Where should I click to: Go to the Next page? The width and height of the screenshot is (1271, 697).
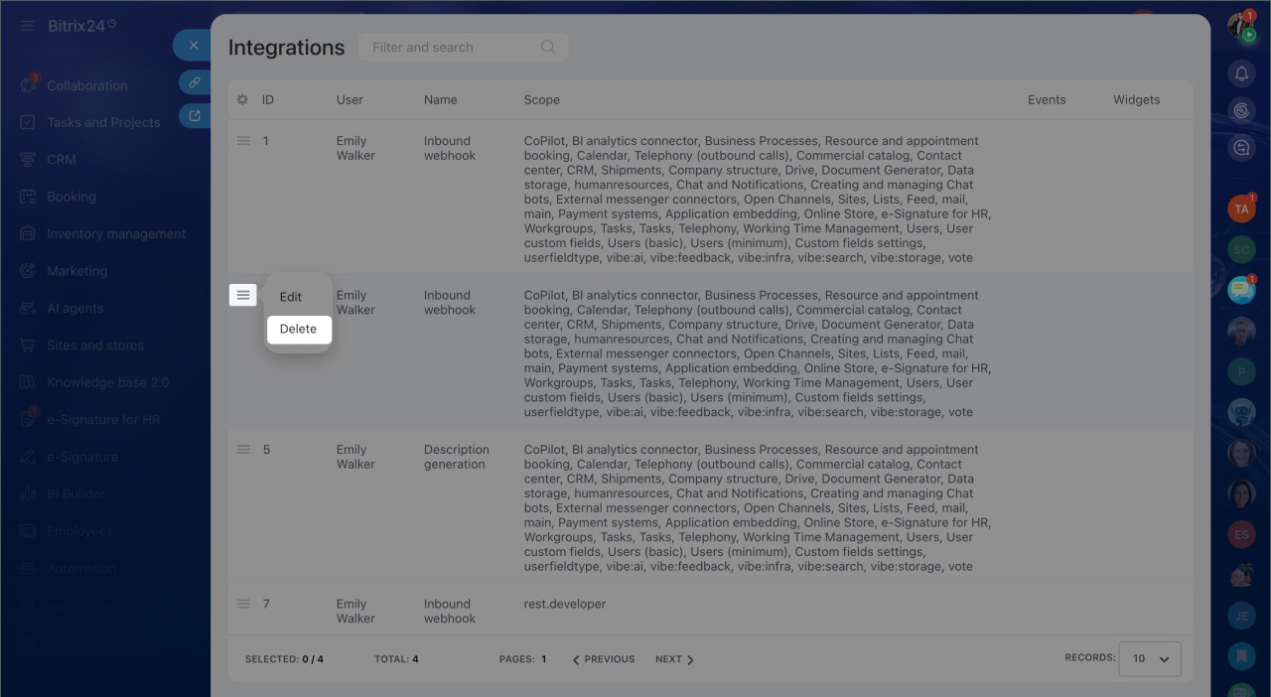point(674,659)
